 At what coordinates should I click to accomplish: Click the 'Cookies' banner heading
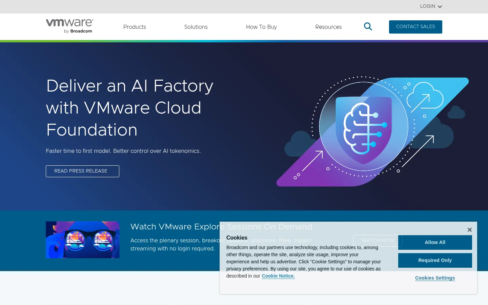click(x=237, y=238)
